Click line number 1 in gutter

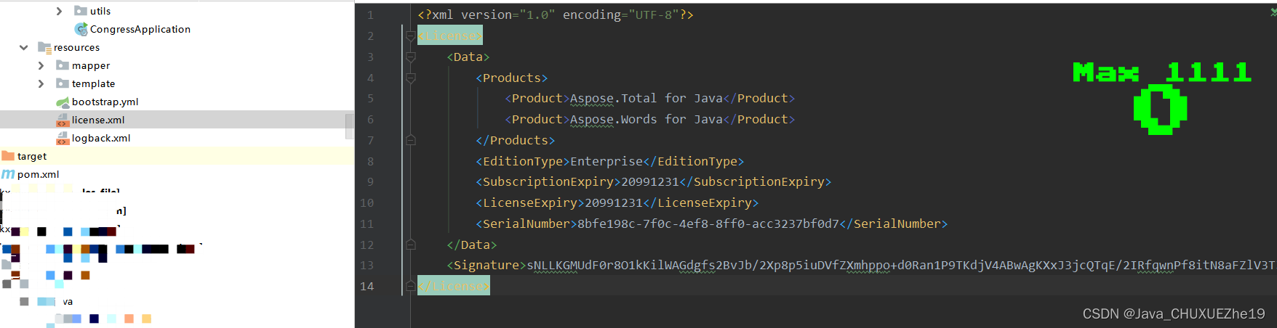point(370,15)
